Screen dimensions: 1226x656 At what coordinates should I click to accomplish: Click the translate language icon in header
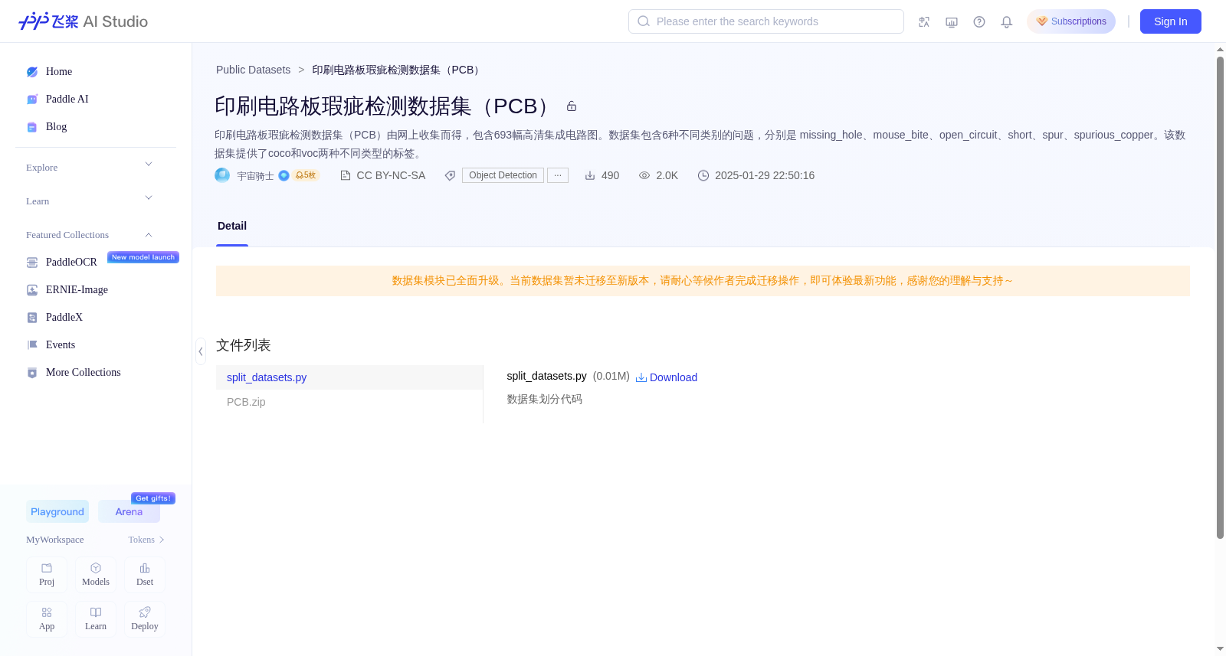pos(924,22)
